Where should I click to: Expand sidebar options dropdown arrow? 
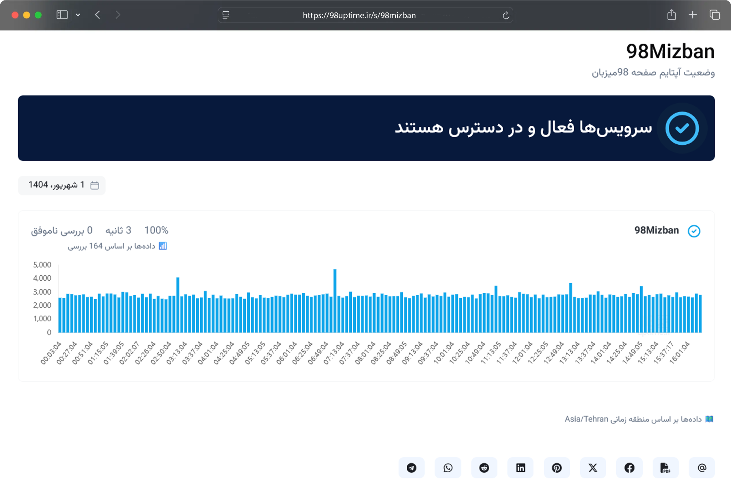click(78, 15)
